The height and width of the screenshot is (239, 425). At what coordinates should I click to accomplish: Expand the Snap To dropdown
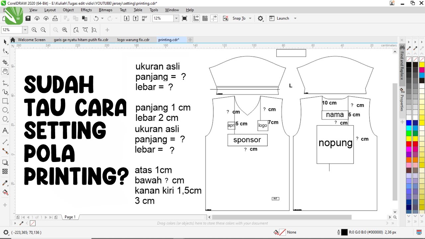pos(250,18)
